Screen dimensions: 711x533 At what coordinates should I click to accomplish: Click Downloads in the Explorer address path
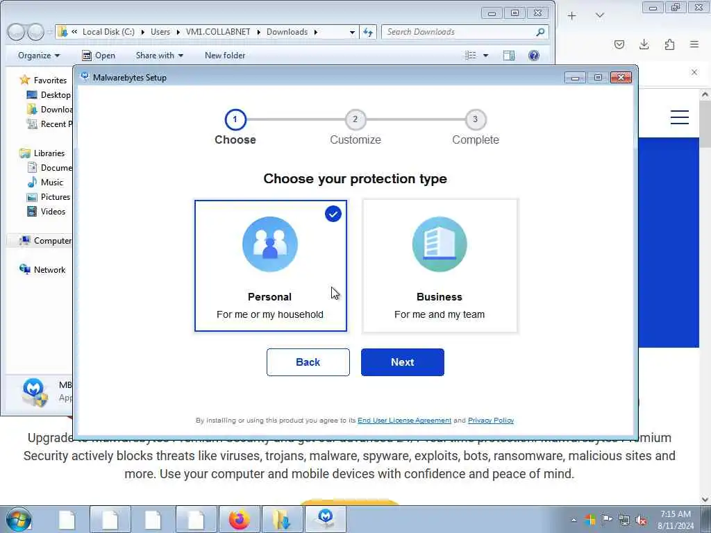click(x=287, y=32)
